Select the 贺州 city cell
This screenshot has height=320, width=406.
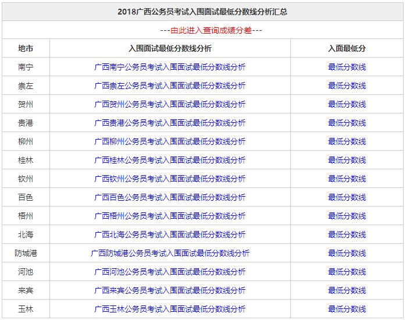coord(26,104)
